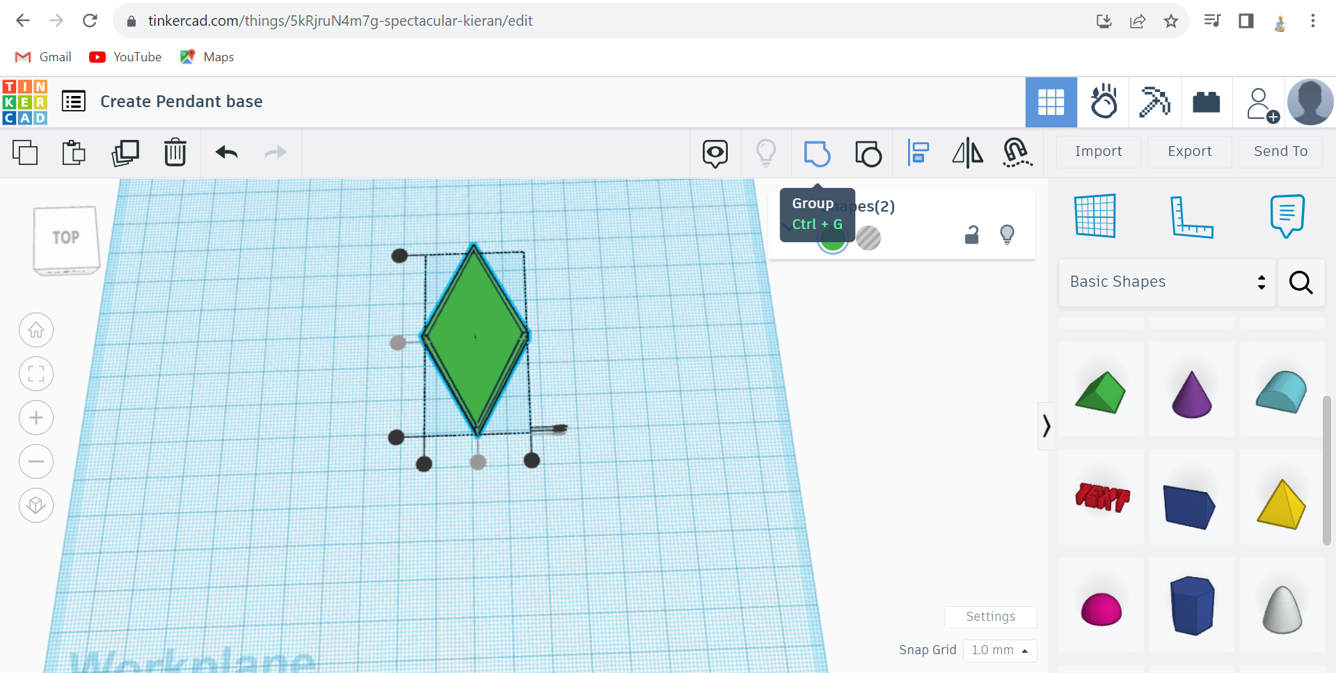Delete the selected shapes
This screenshot has height=673, width=1336.
tap(175, 152)
